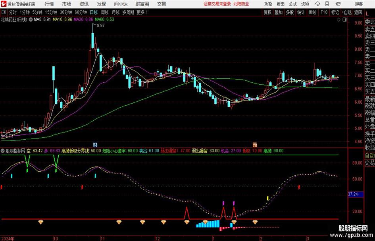Switch to 月线 monthly chart tab
The image size is (375, 241).
pos(116,12)
